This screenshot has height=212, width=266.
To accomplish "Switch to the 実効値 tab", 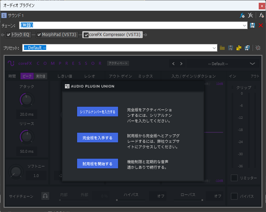I will [41, 76].
